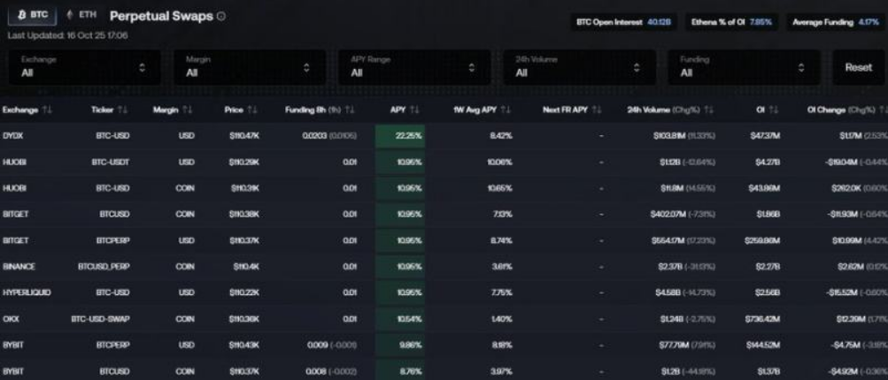Click the Average Funding badge
This screenshot has width=888, height=380.
(x=836, y=22)
